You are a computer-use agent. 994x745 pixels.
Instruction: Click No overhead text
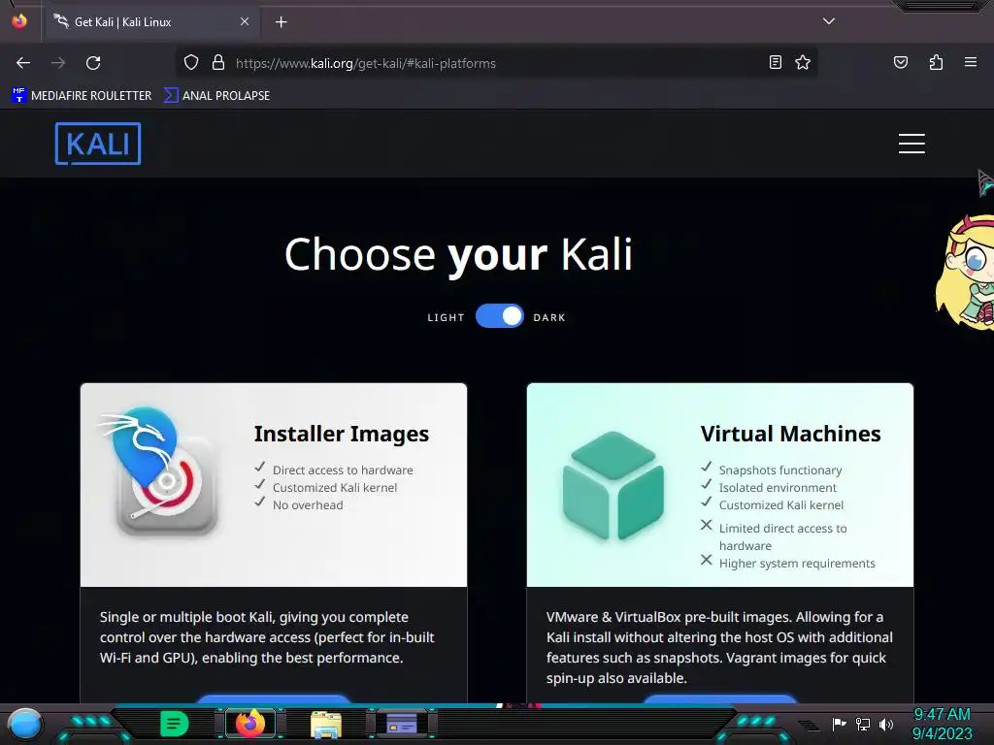point(308,504)
